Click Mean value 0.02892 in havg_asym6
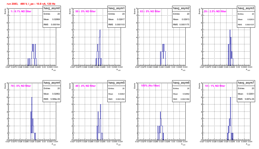The height and width of the screenshot is (149, 259). [x=186, y=94]
